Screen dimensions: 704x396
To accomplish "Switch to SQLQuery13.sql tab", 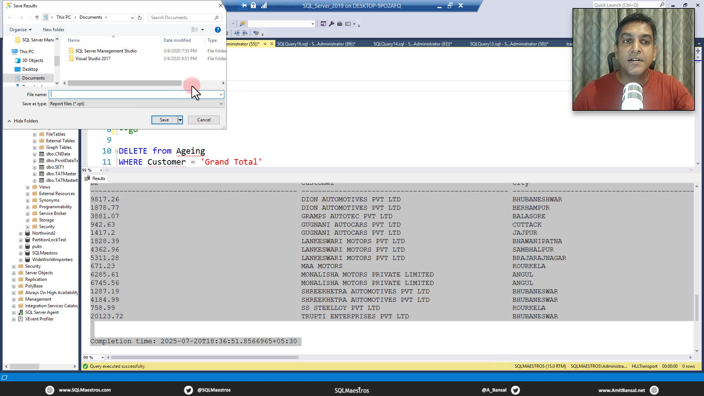I will click(509, 44).
